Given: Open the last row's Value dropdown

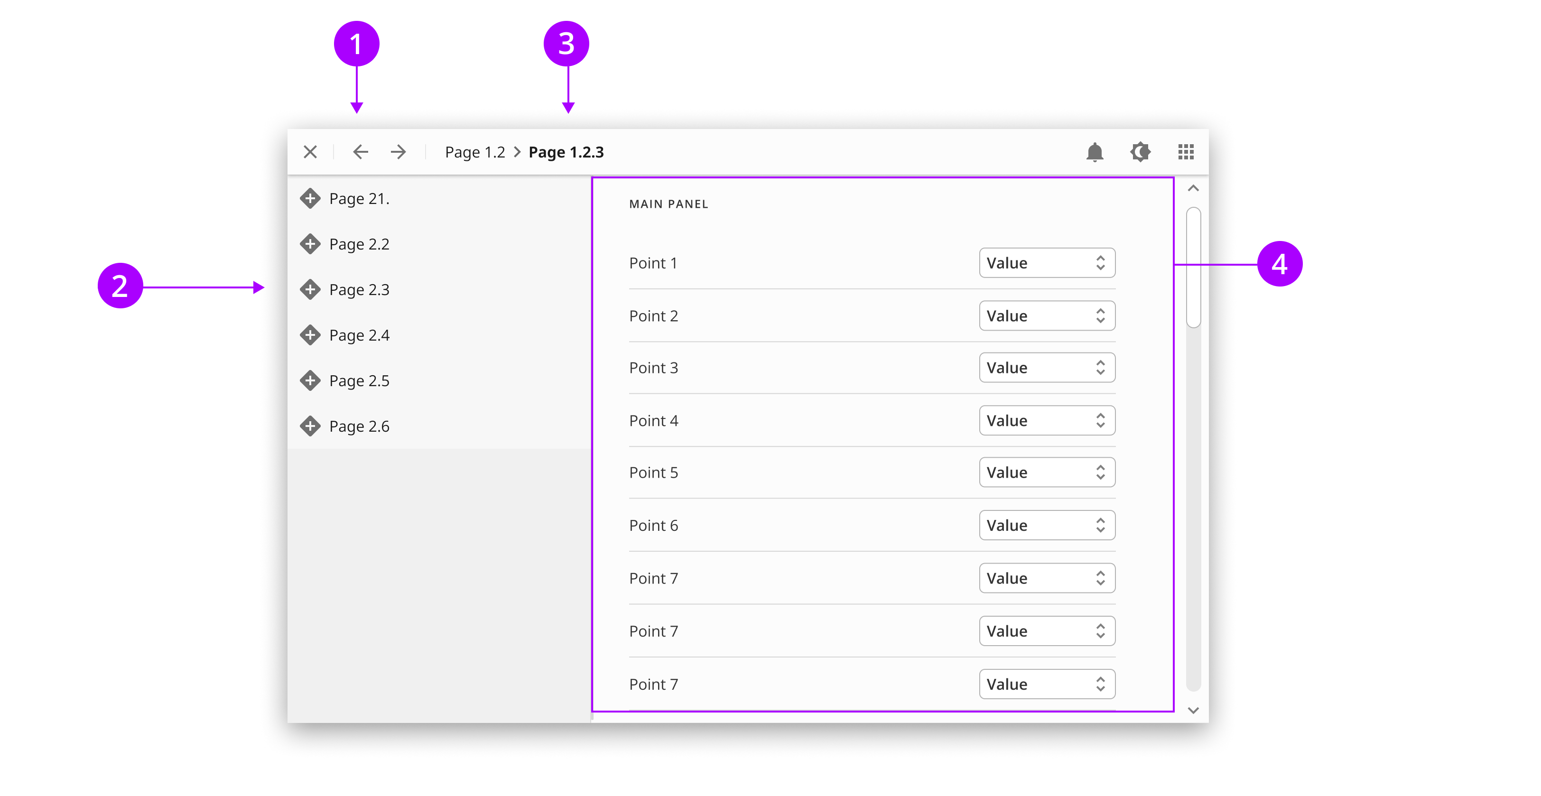Looking at the screenshot, I should 1047,684.
